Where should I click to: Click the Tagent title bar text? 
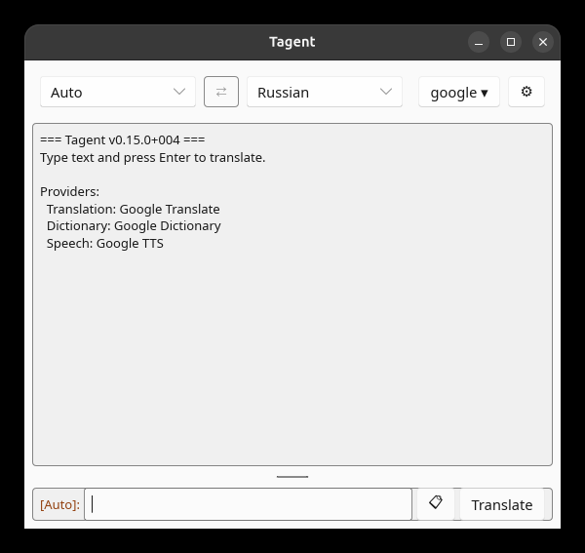click(x=292, y=42)
